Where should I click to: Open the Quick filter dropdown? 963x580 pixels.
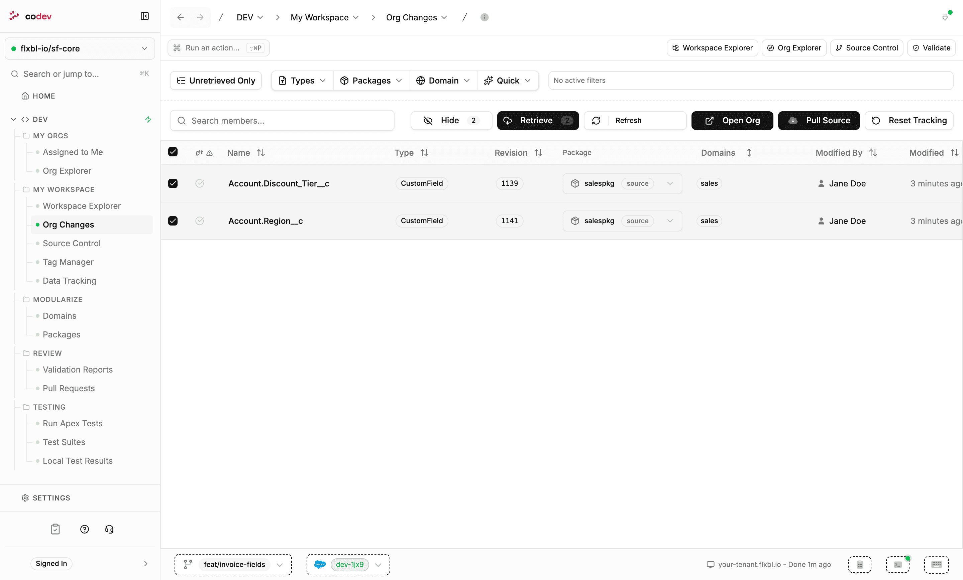(508, 81)
